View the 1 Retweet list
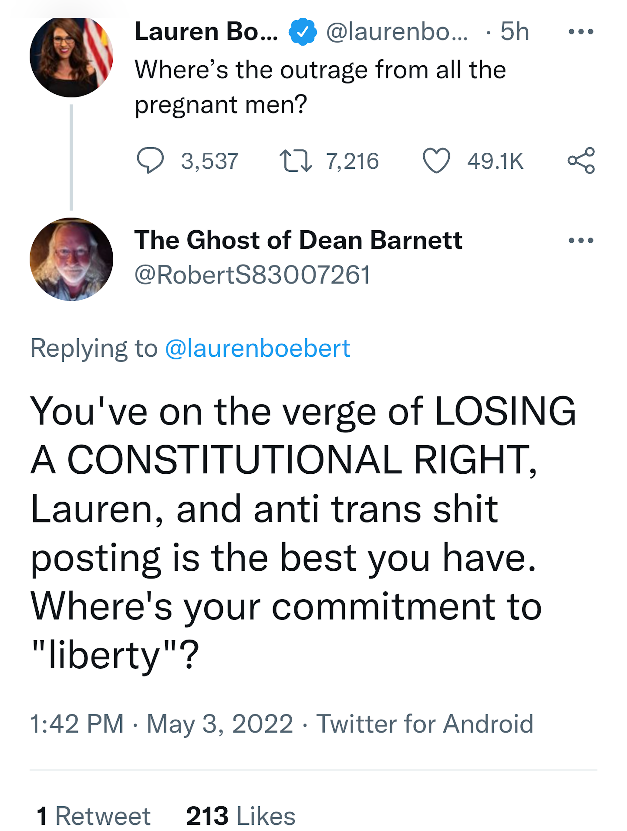The width and height of the screenshot is (627, 831). coord(94,816)
